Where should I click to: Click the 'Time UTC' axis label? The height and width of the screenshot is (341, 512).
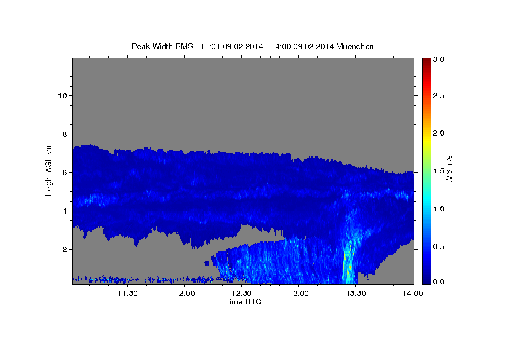(x=243, y=302)
